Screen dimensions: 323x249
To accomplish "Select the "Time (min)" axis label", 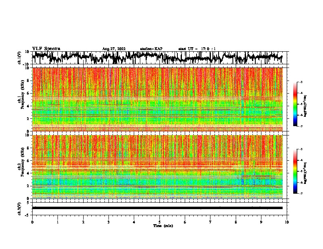I will click(163, 226).
